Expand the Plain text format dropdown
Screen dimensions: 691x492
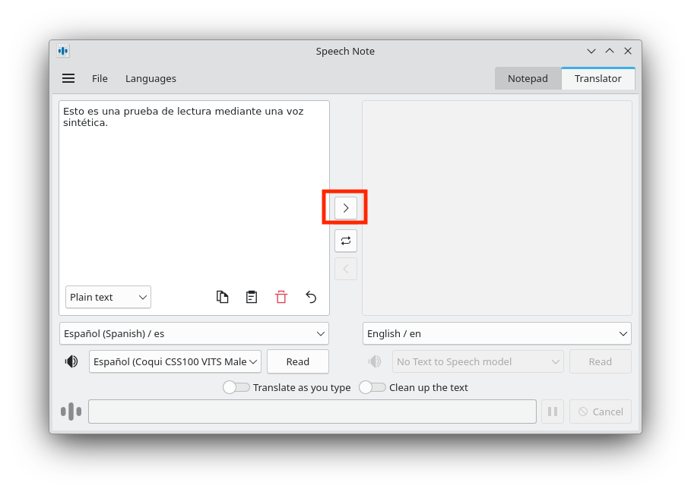[x=108, y=297]
